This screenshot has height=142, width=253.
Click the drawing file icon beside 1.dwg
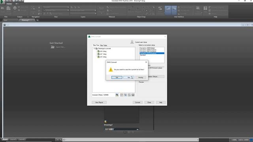click(98, 54)
